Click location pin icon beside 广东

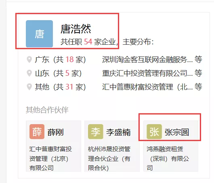pyautogui.click(x=29, y=60)
